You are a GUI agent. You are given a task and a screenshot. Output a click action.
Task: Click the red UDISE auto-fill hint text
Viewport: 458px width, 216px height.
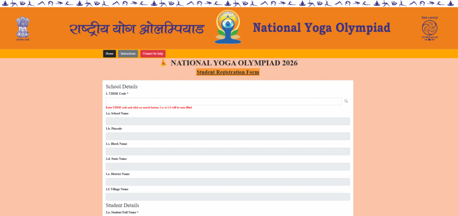(x=148, y=108)
